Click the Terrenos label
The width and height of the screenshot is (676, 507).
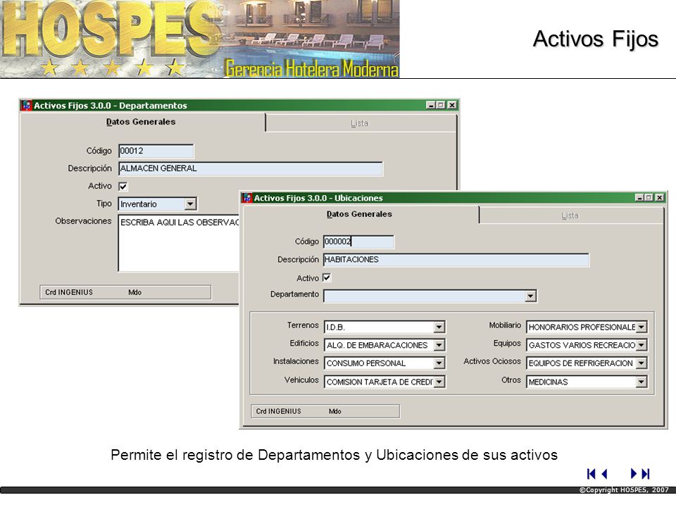tap(303, 325)
